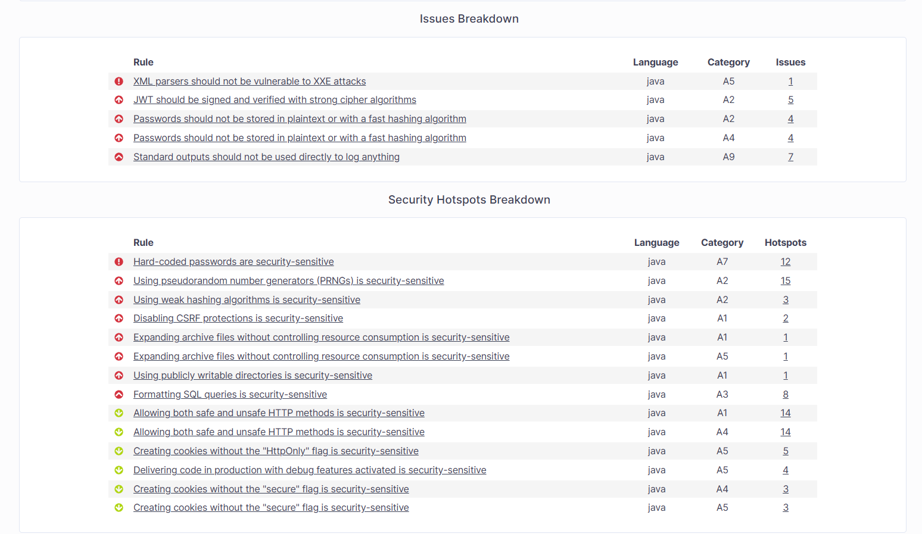
Task: View the 15 hotspots for PRNGs rule
Action: point(786,281)
